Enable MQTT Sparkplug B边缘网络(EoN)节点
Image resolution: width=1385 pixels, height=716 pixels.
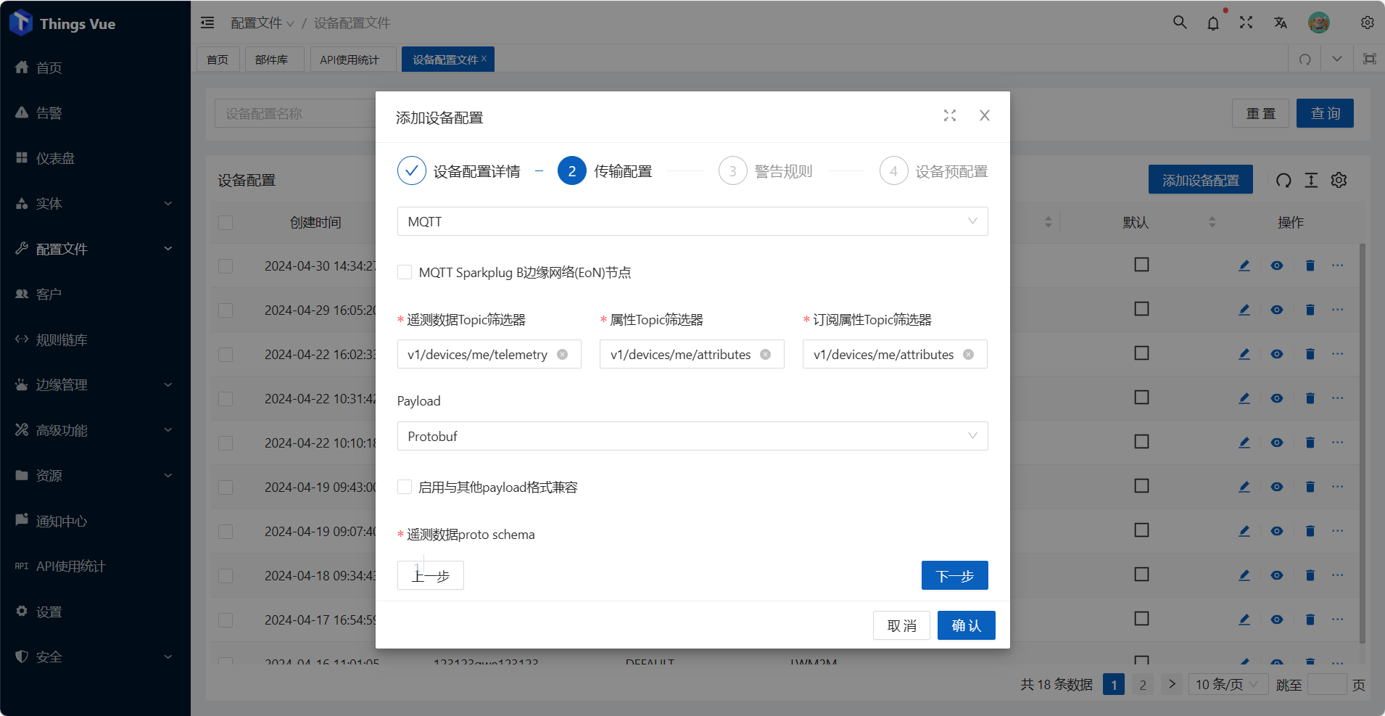(404, 272)
